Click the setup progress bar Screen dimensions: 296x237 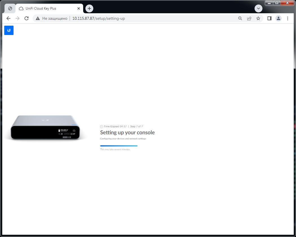pyautogui.click(x=119, y=146)
